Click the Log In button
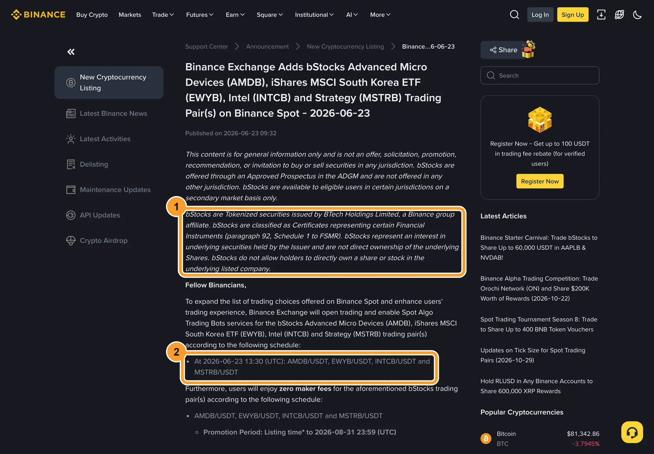Viewport: 654px width, 454px height. tap(540, 15)
